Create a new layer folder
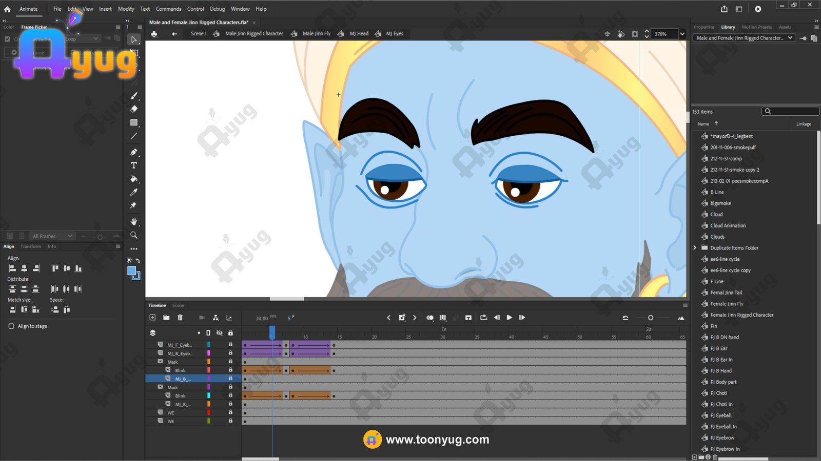The height and width of the screenshot is (461, 821). (x=166, y=318)
